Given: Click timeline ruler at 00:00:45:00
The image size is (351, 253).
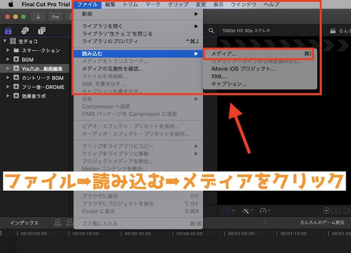Looking at the screenshot, I should pos(189,234).
